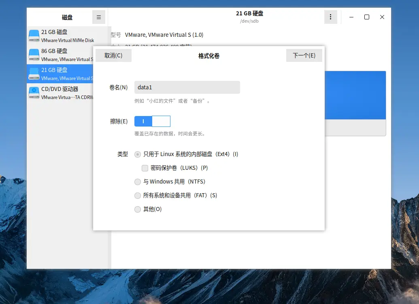419x304 pixels.
Task: Toggle the Erase (擦除) switch off
Action: point(152,121)
